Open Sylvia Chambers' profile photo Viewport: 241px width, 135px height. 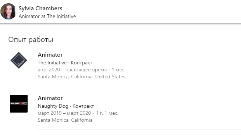(x=8, y=11)
